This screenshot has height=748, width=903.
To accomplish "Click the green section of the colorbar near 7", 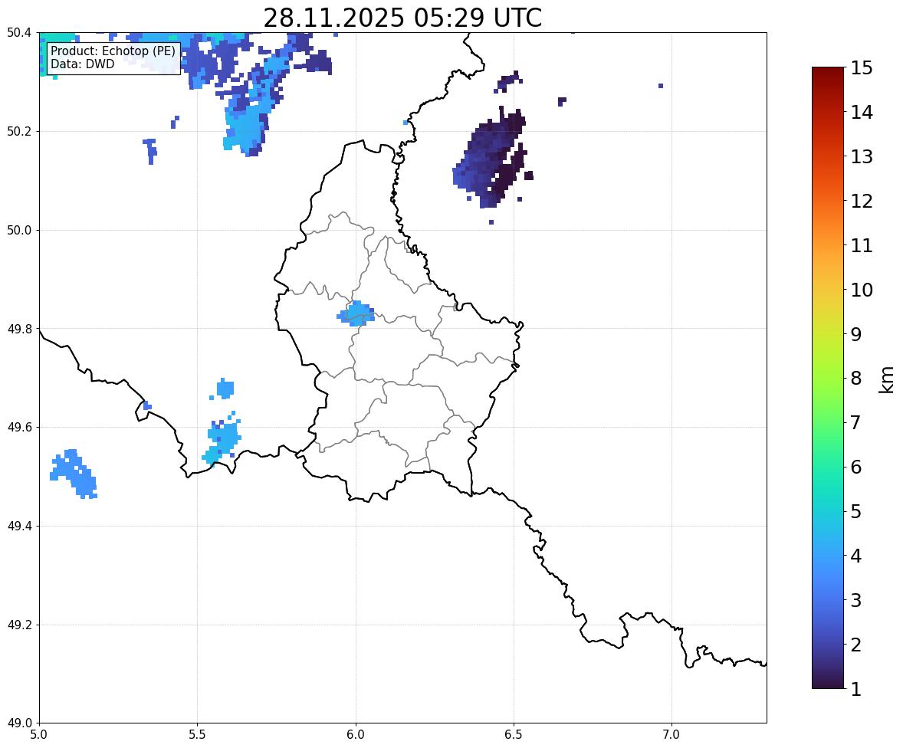I will tap(828, 422).
